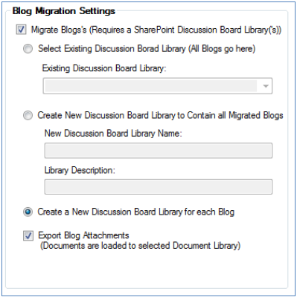Expand the Existing Discussion Board Library dropdown arrow
Viewport: 297px width, 297px height.
266,86
